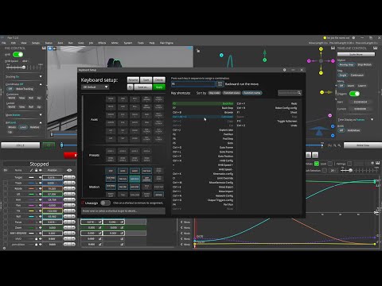Click the shortcut search magnifier icon
The width and height of the screenshot is (382, 286).
click(x=299, y=93)
